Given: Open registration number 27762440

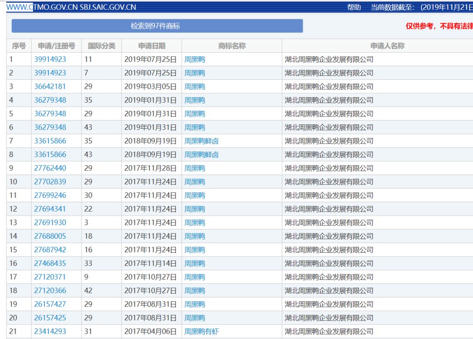Looking at the screenshot, I should click(50, 168).
